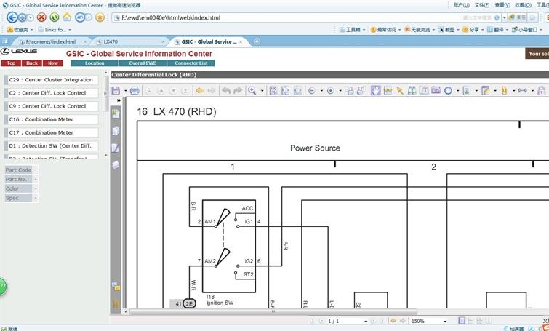Click the star Favorites icon
The image size is (549, 331).
[x=100, y=17]
